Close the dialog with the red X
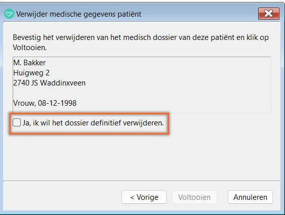285x215 pixels. pyautogui.click(x=269, y=14)
